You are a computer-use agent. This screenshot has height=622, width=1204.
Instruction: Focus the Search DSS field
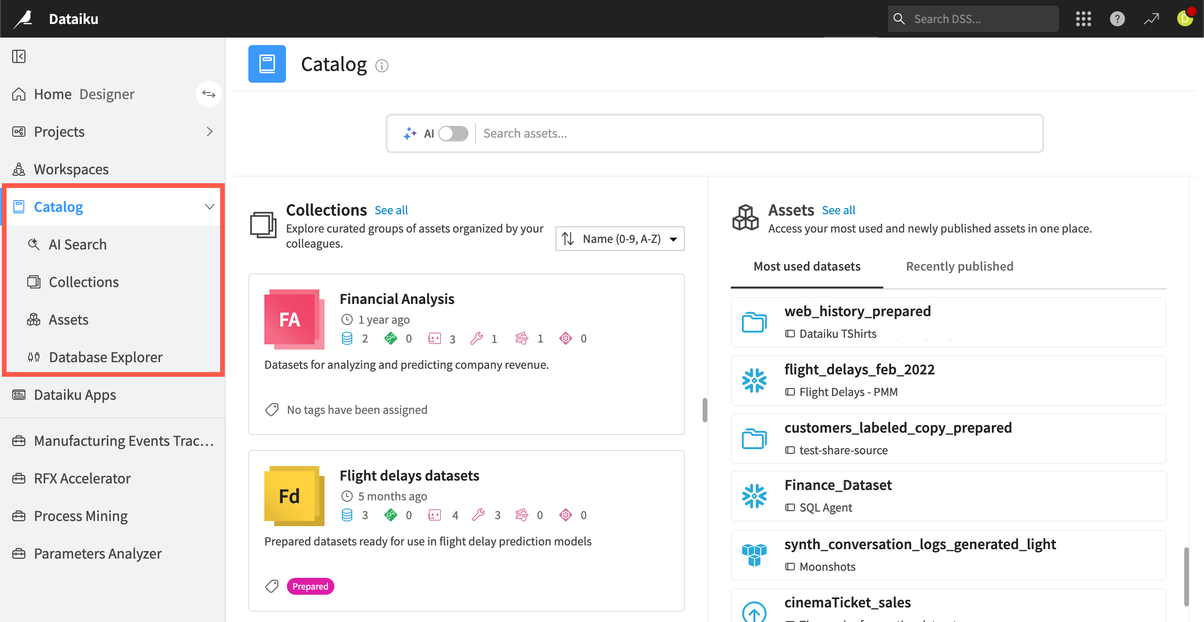pos(974,19)
